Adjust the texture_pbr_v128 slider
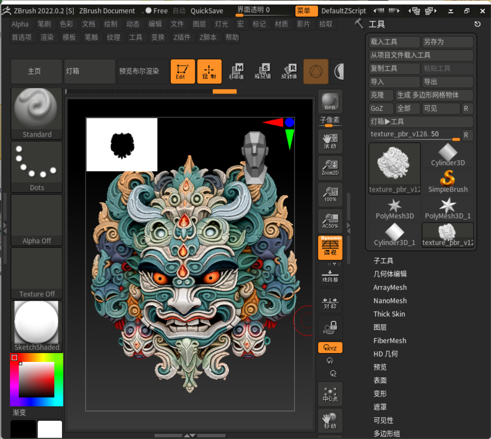 click(415, 135)
